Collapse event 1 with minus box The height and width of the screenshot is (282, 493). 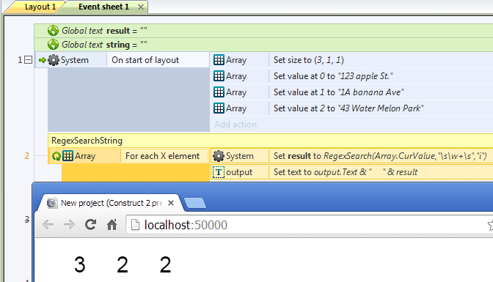tap(29, 59)
